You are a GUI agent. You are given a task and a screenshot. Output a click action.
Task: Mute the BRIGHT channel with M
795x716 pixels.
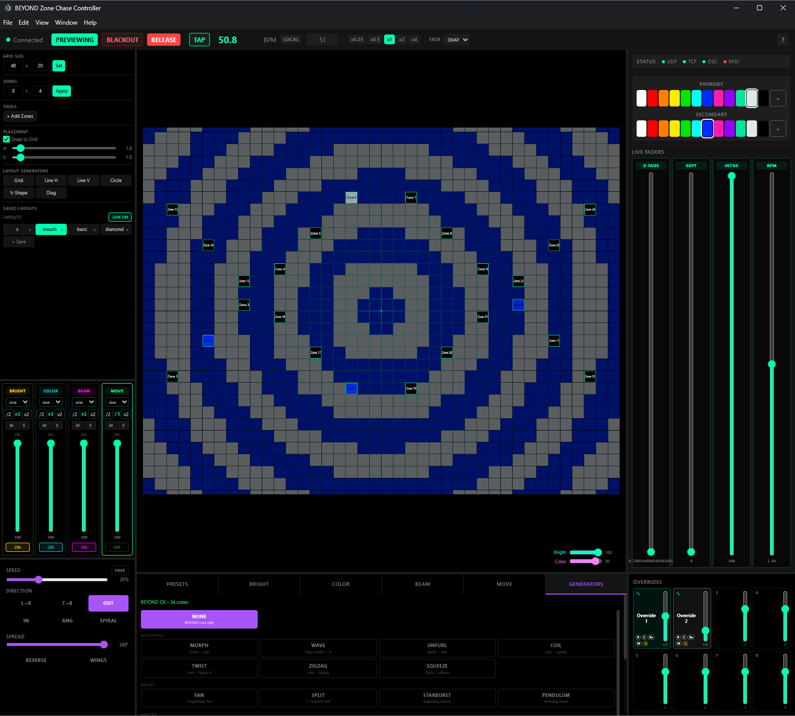click(x=12, y=425)
